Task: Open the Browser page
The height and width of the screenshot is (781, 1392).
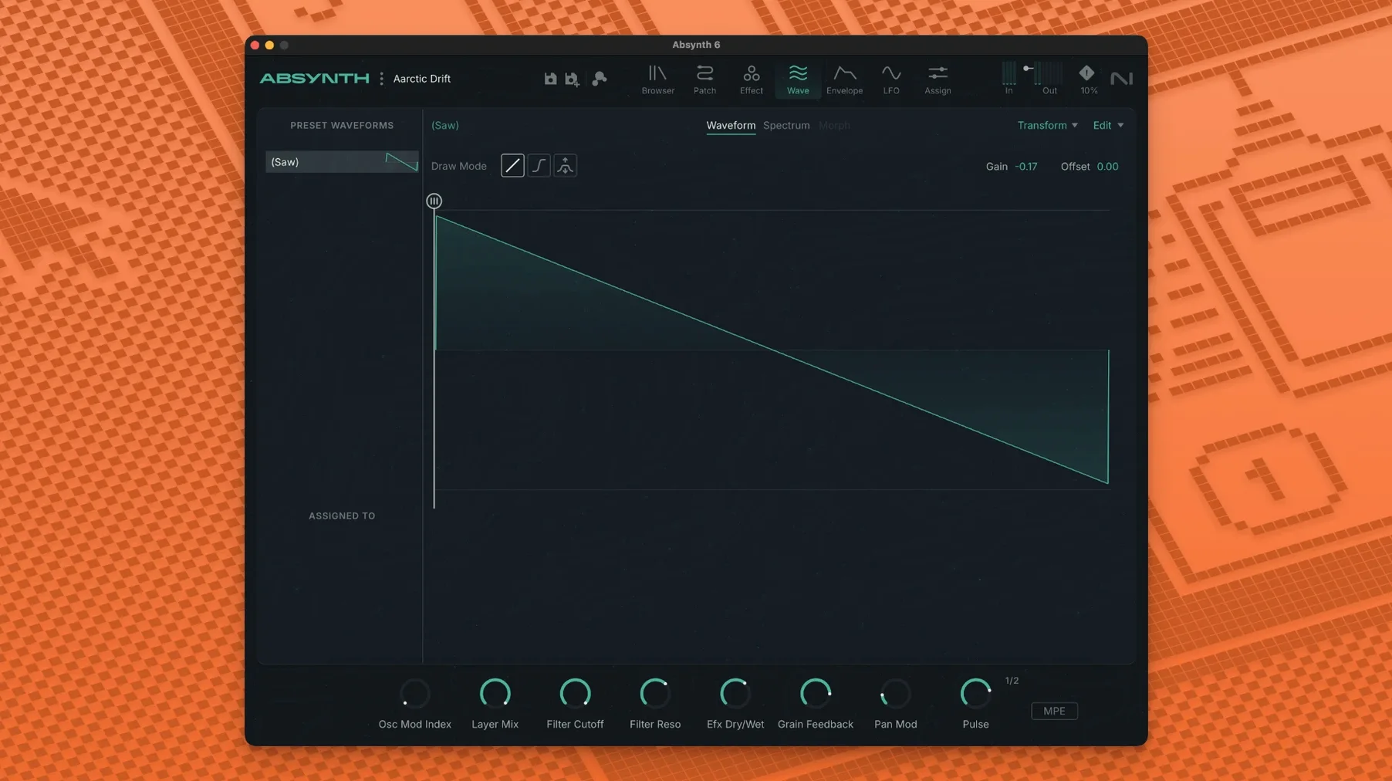Action: pos(657,79)
